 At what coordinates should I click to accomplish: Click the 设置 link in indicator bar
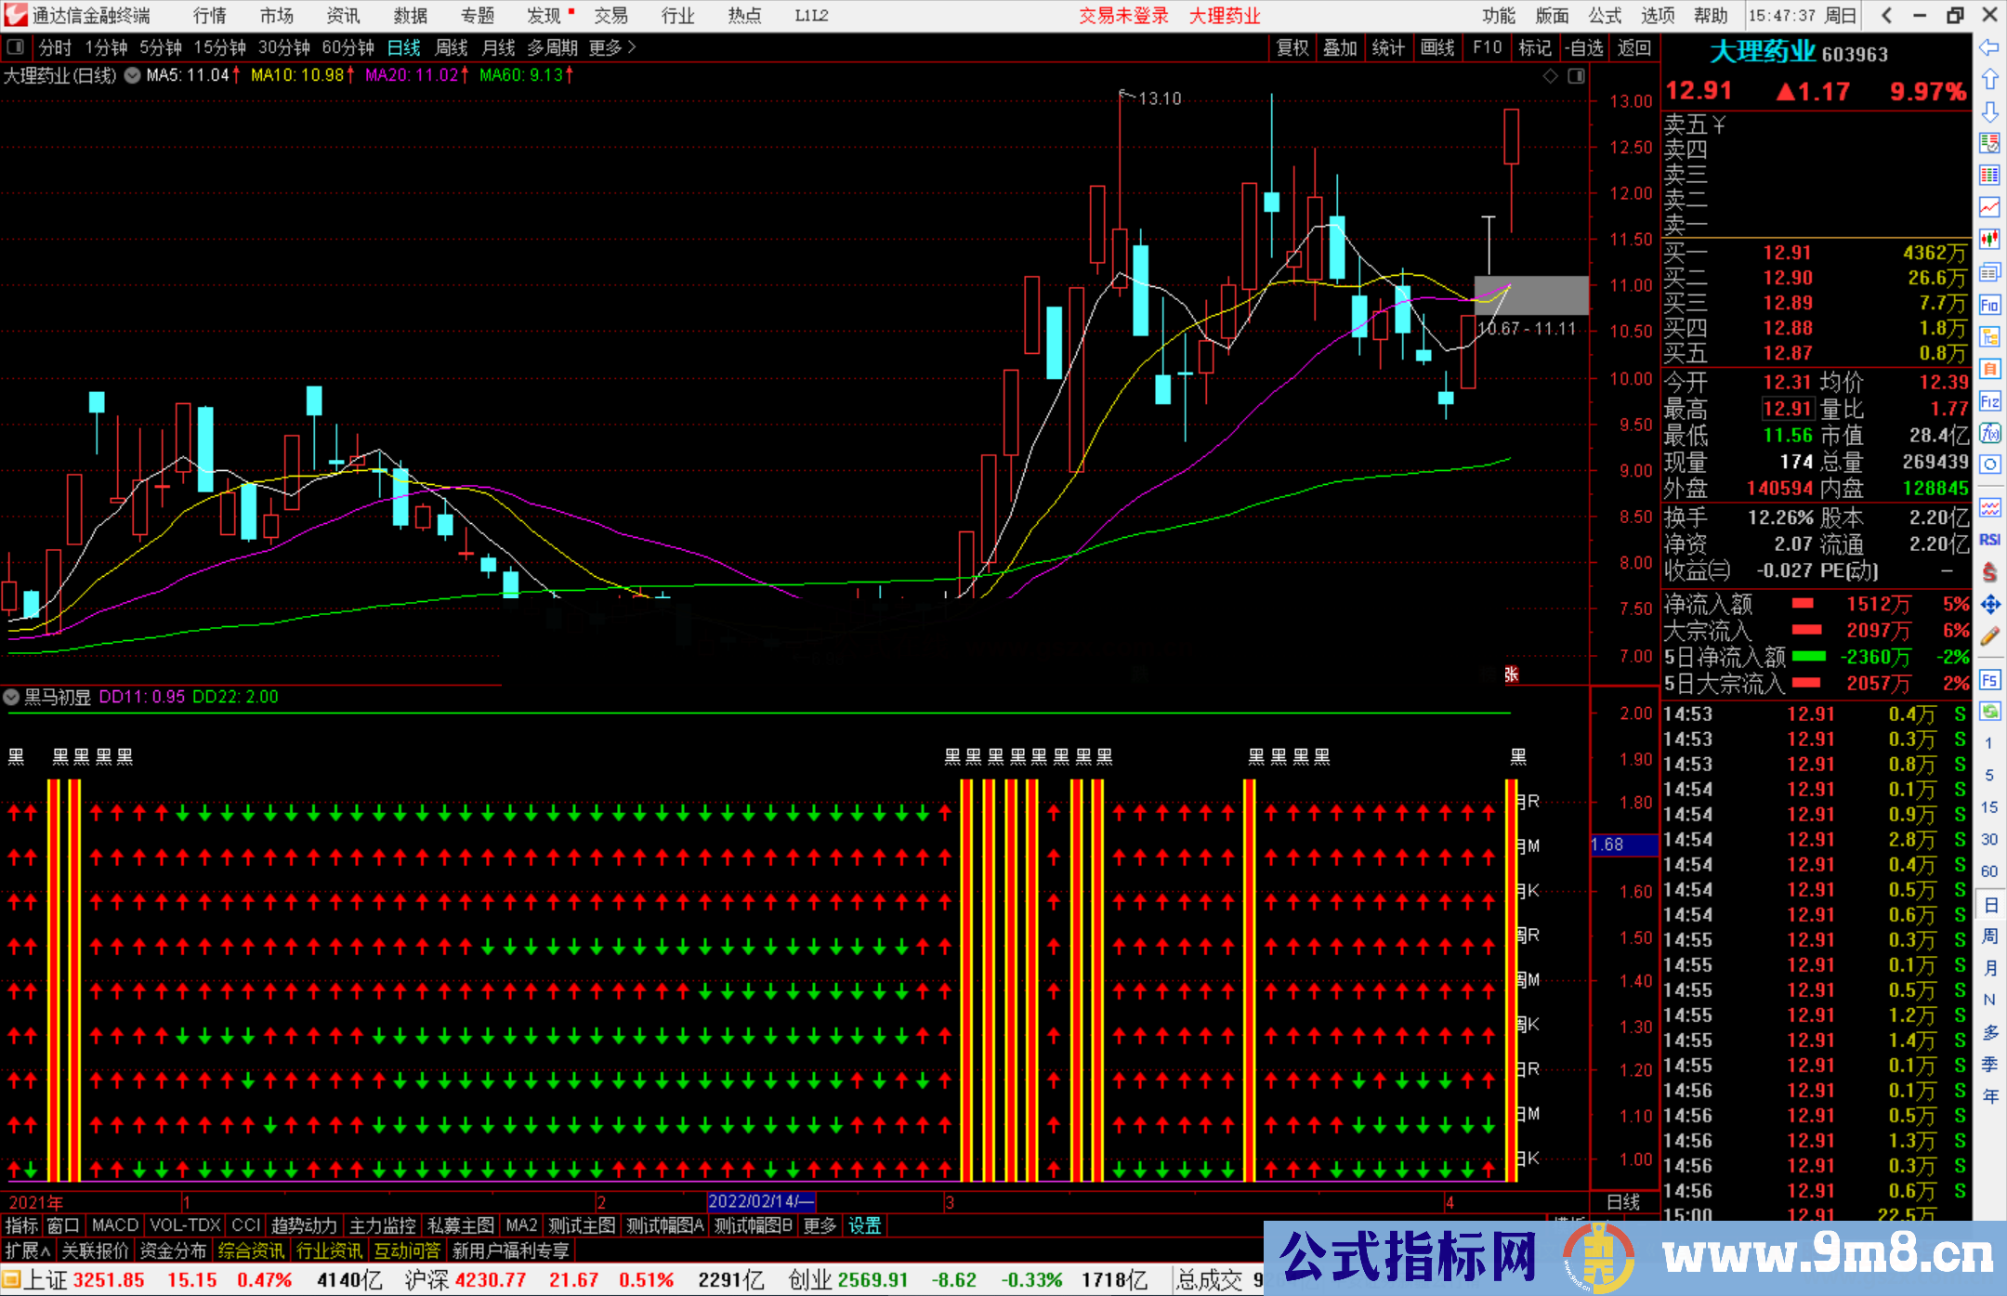[x=864, y=1225]
